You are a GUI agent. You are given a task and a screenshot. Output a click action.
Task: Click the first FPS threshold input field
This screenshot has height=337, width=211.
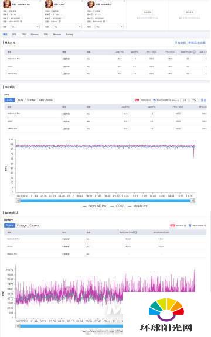(x=184, y=100)
